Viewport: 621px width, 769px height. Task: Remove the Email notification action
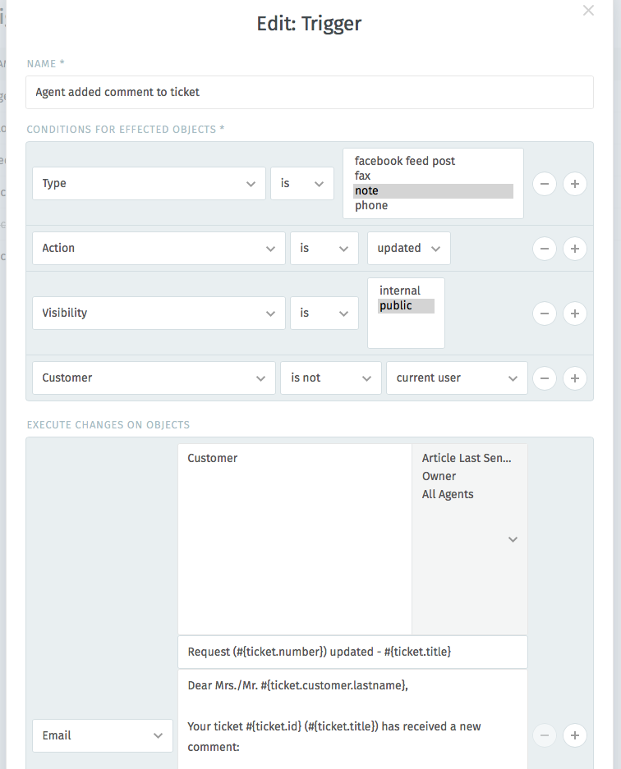tap(545, 735)
